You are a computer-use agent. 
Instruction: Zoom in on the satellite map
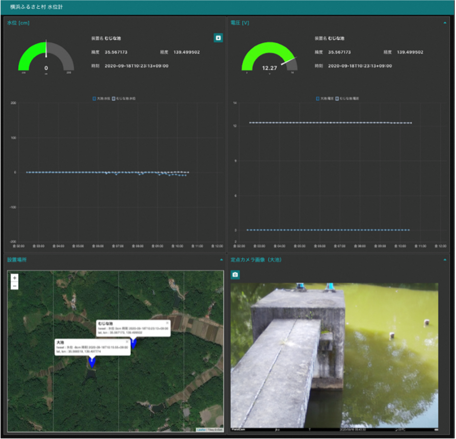[15, 278]
